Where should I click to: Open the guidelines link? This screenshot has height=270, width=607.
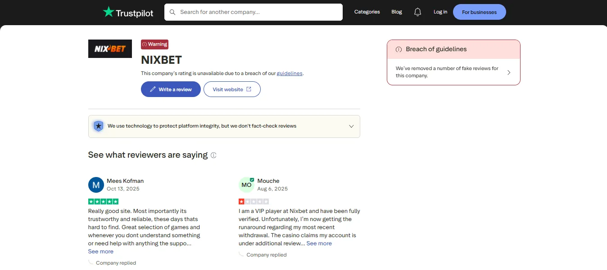tap(290, 73)
